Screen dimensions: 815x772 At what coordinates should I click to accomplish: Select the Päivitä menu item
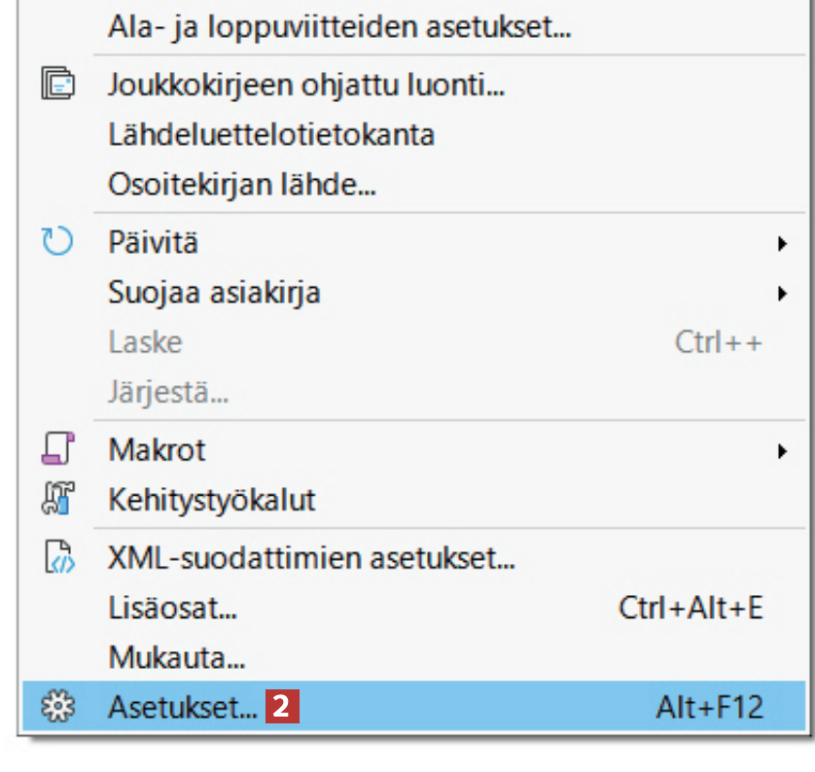click(154, 242)
